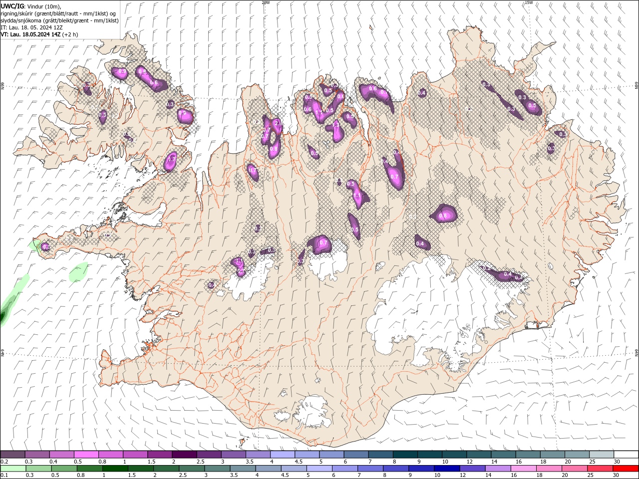
Task: Click the upper scale swatch starting at 6
Action: pos(355,455)
